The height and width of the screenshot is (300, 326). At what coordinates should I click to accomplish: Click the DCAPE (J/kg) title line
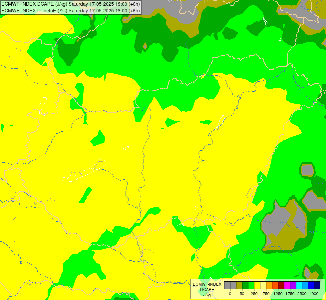click(x=71, y=4)
